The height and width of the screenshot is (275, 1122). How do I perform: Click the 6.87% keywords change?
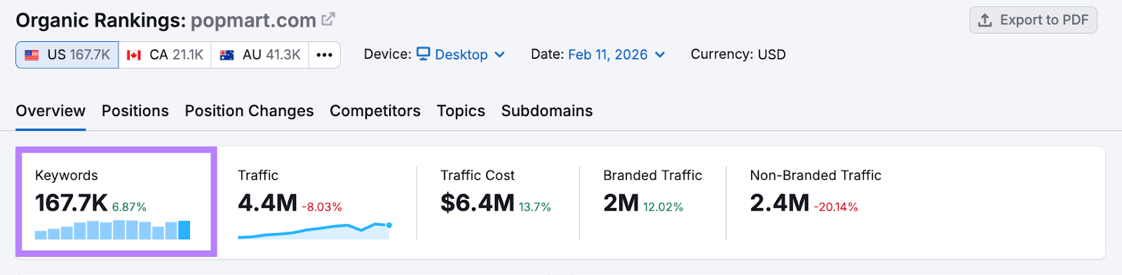point(129,207)
